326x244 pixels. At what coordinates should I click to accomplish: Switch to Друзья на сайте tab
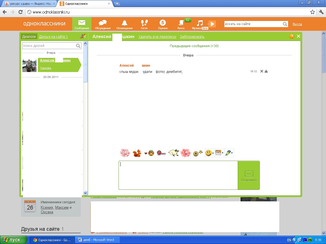tap(53, 37)
